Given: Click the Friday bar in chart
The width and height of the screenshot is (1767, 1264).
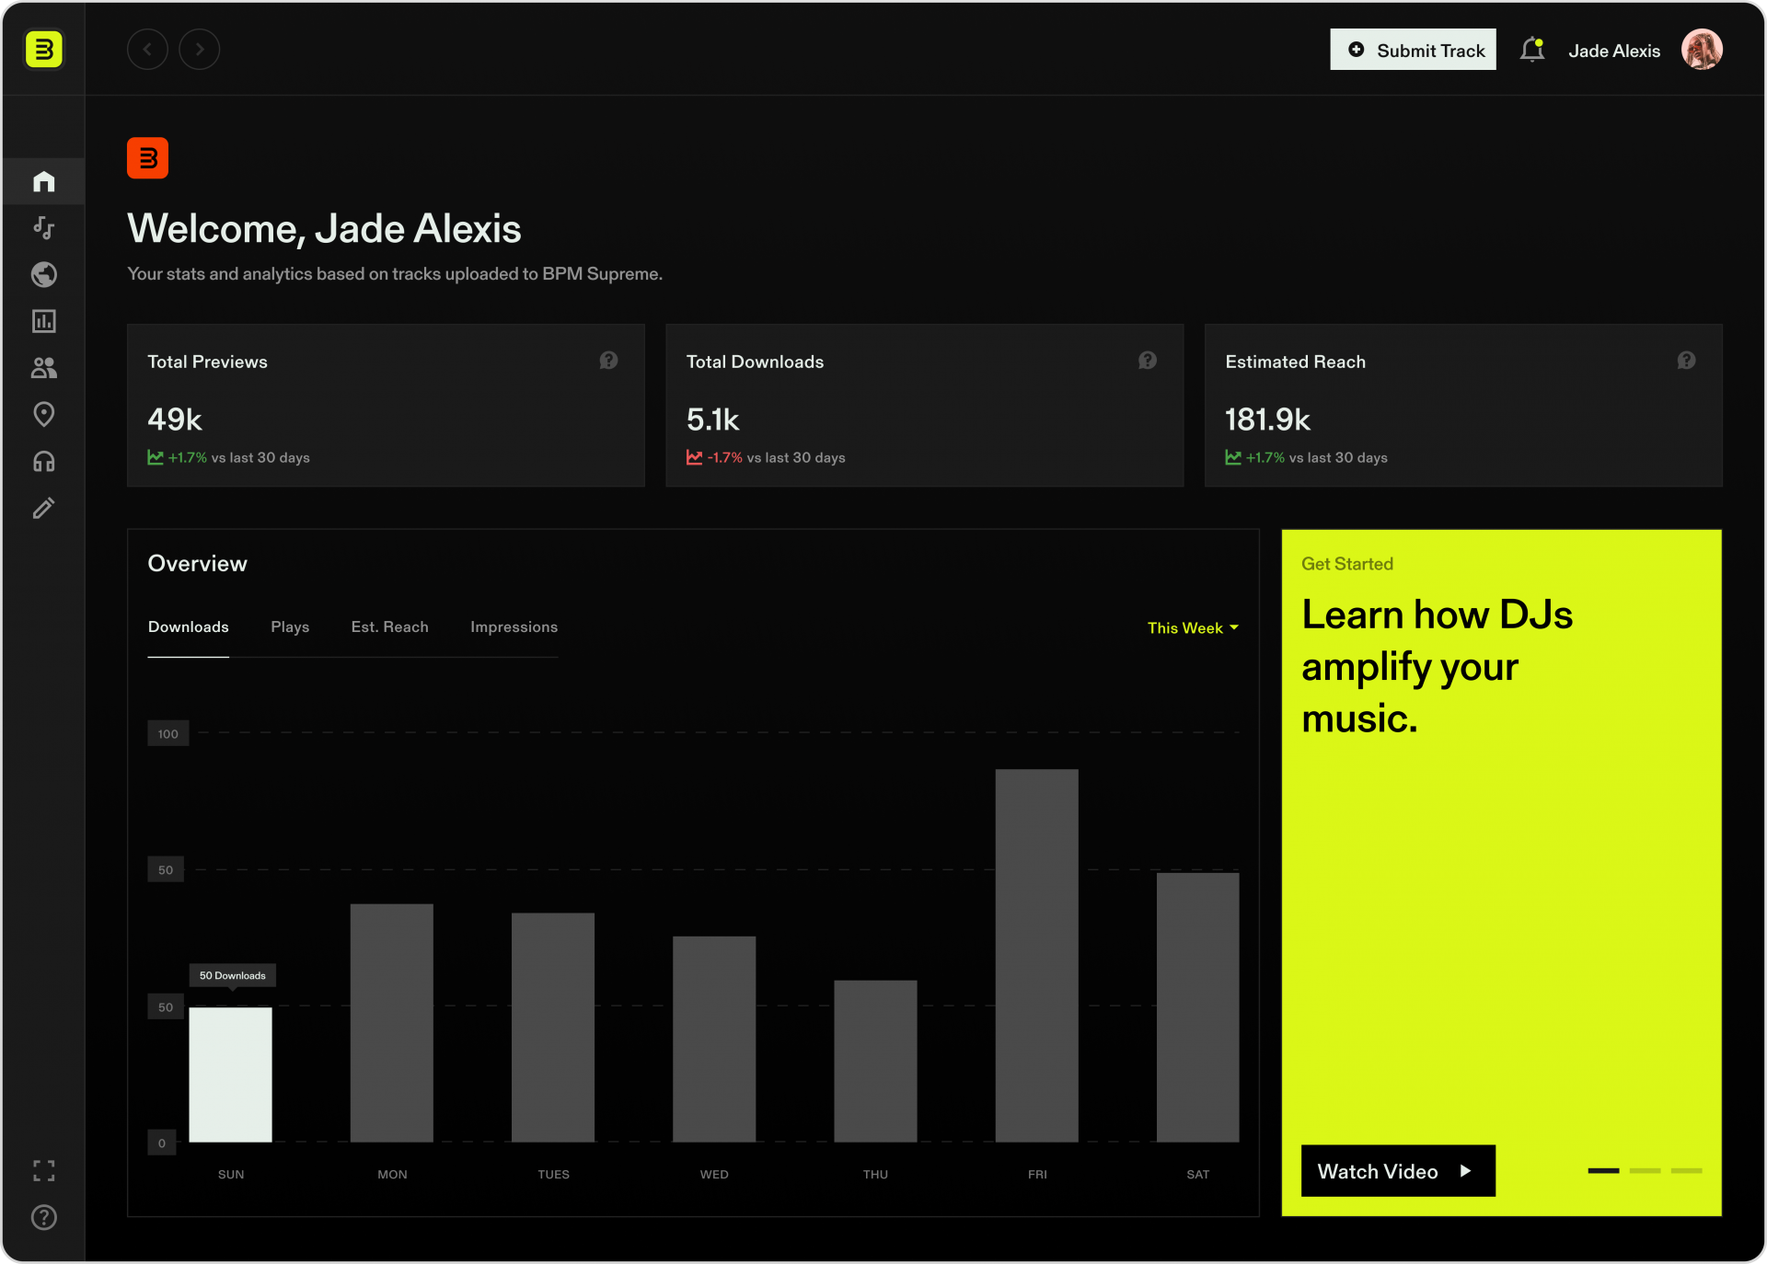Looking at the screenshot, I should [1036, 955].
